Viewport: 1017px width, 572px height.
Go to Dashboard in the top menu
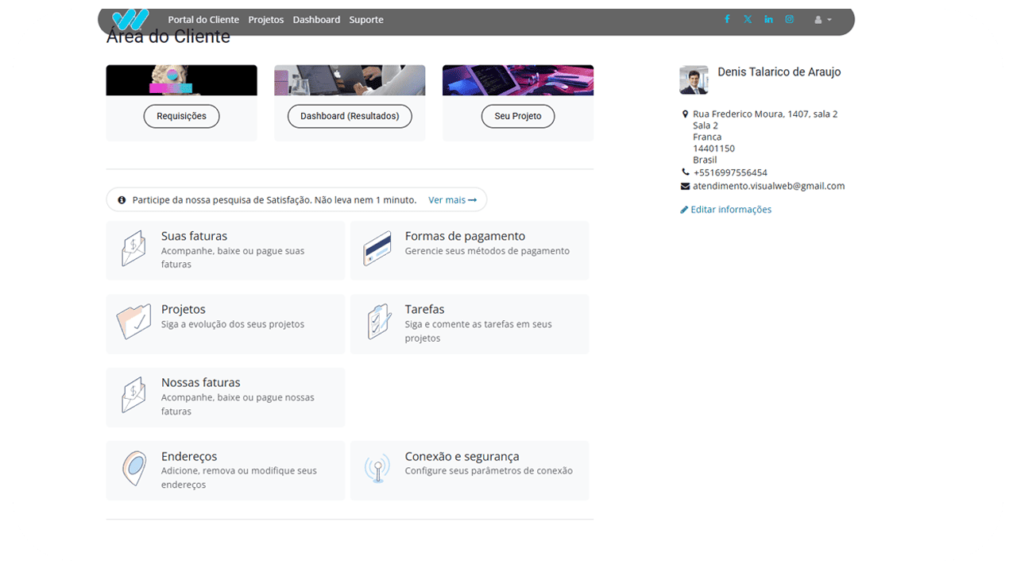(x=316, y=20)
